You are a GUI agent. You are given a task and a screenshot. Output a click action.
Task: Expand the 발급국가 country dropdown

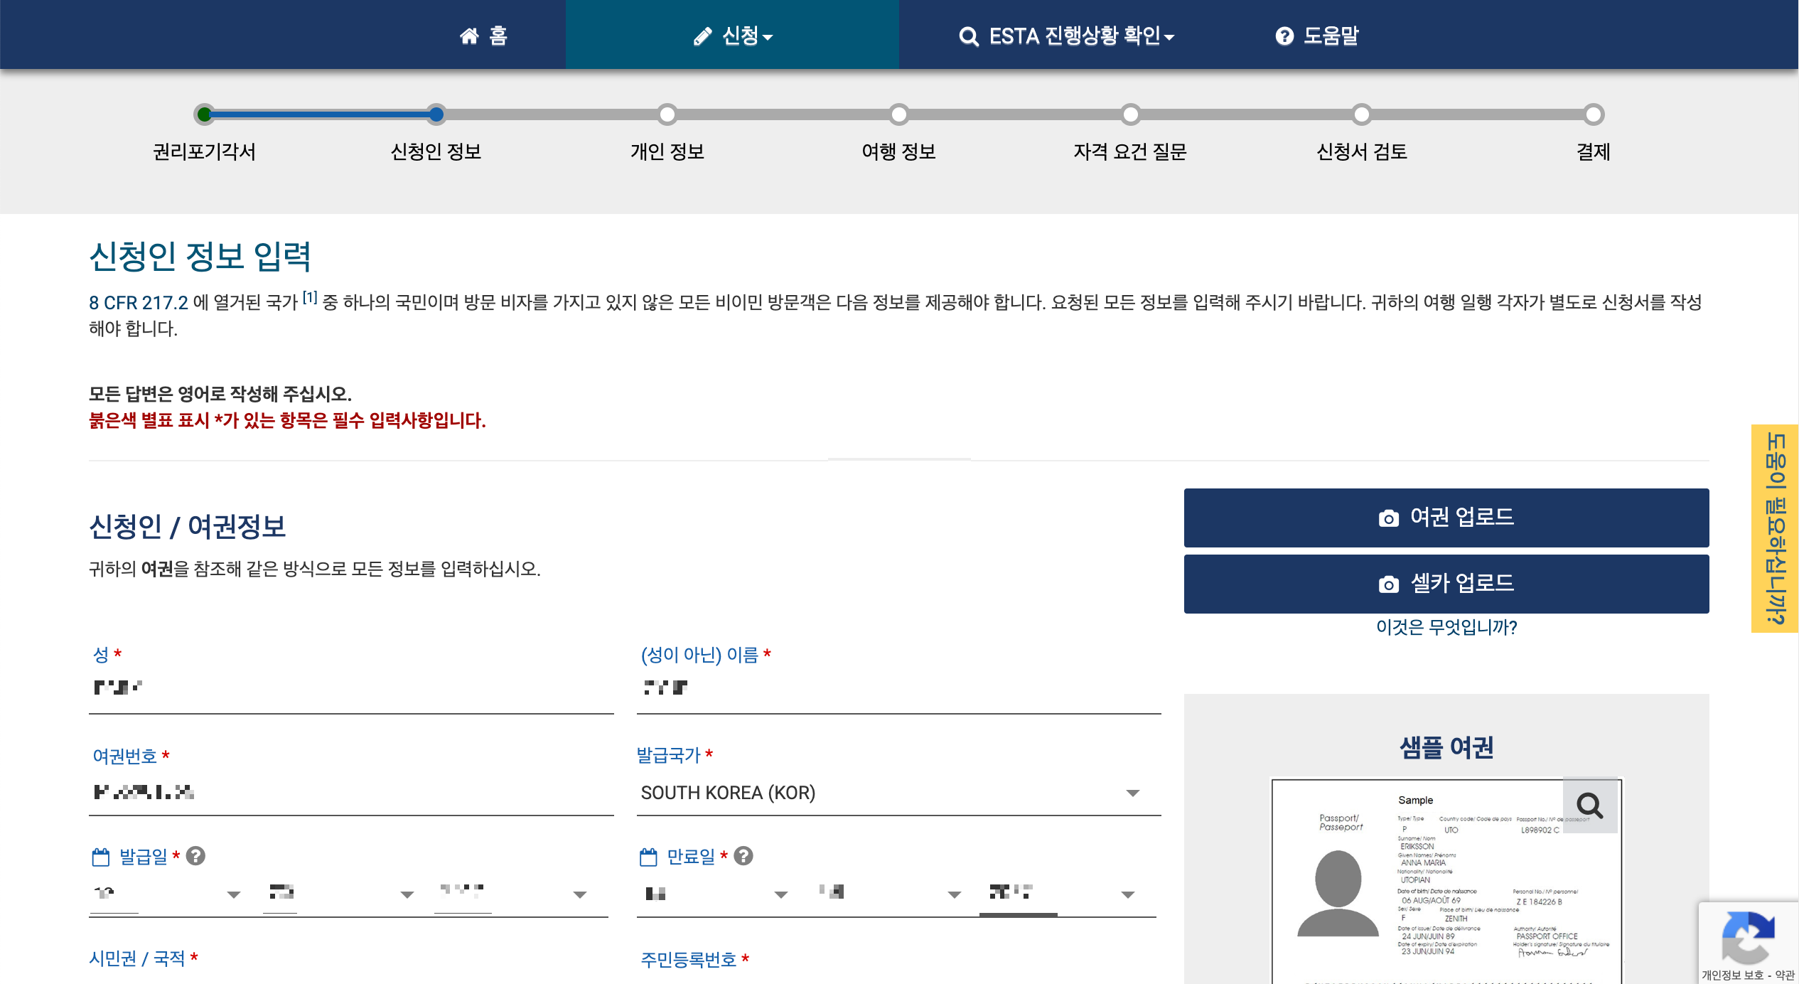pos(898,793)
